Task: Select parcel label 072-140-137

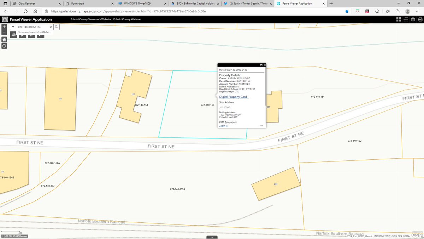Action: point(48,186)
